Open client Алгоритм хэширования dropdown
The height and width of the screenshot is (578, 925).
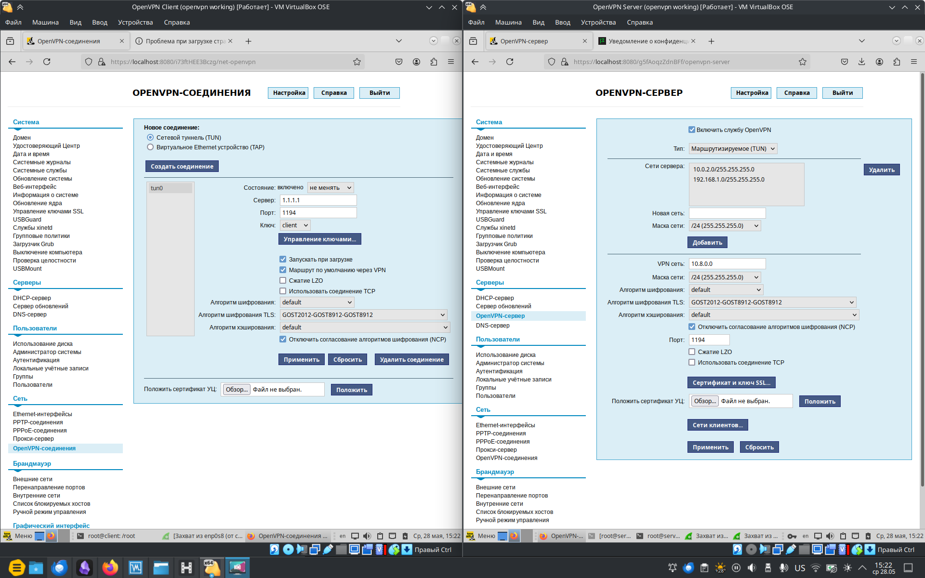point(365,328)
